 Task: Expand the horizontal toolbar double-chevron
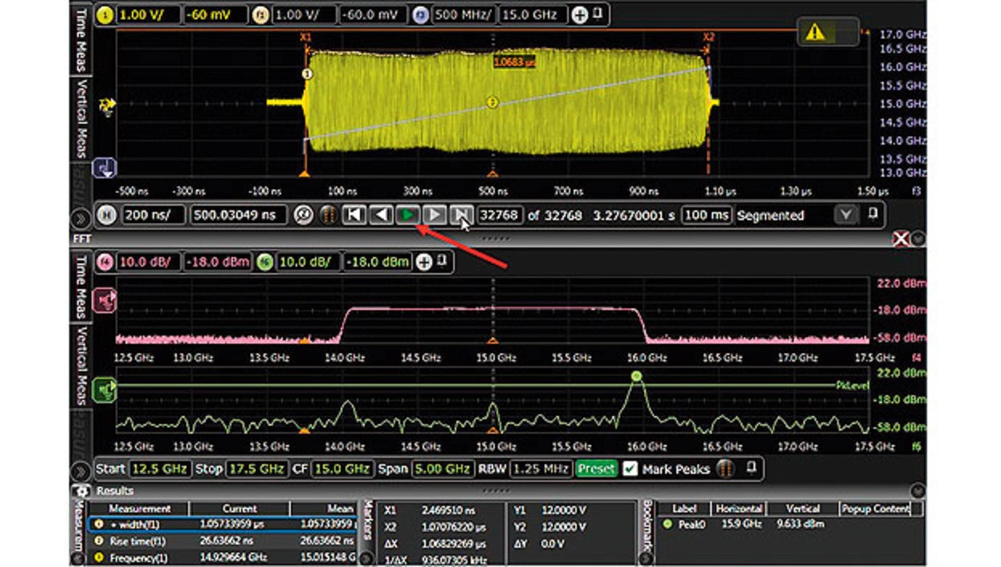point(81,218)
